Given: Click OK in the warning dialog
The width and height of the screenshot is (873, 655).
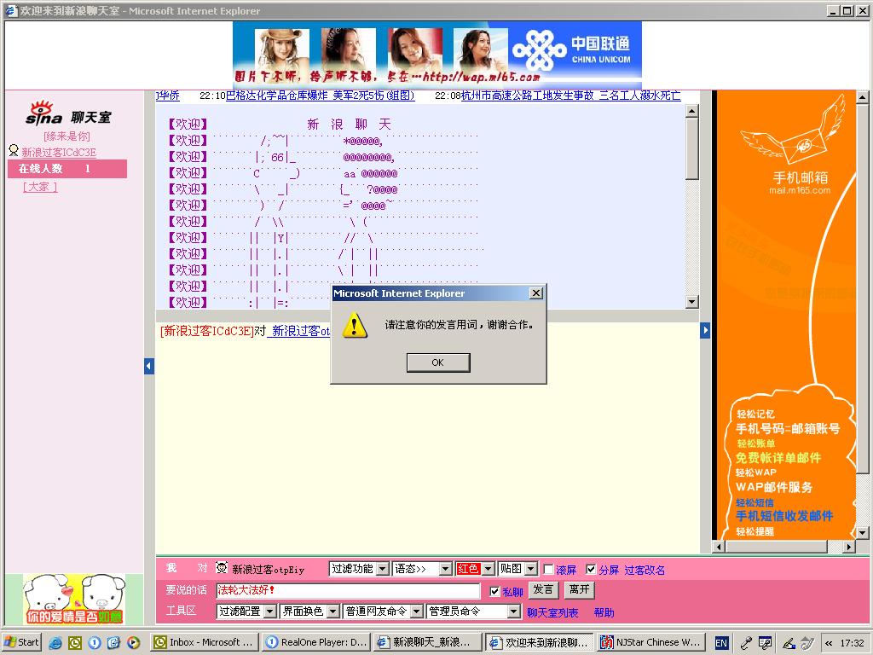Looking at the screenshot, I should [x=438, y=362].
